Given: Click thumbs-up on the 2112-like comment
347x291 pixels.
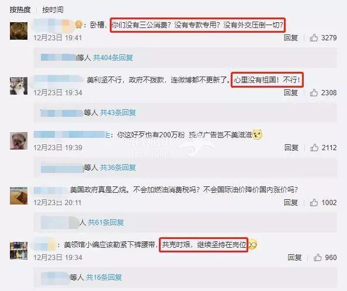Looking at the screenshot, I should (314, 148).
